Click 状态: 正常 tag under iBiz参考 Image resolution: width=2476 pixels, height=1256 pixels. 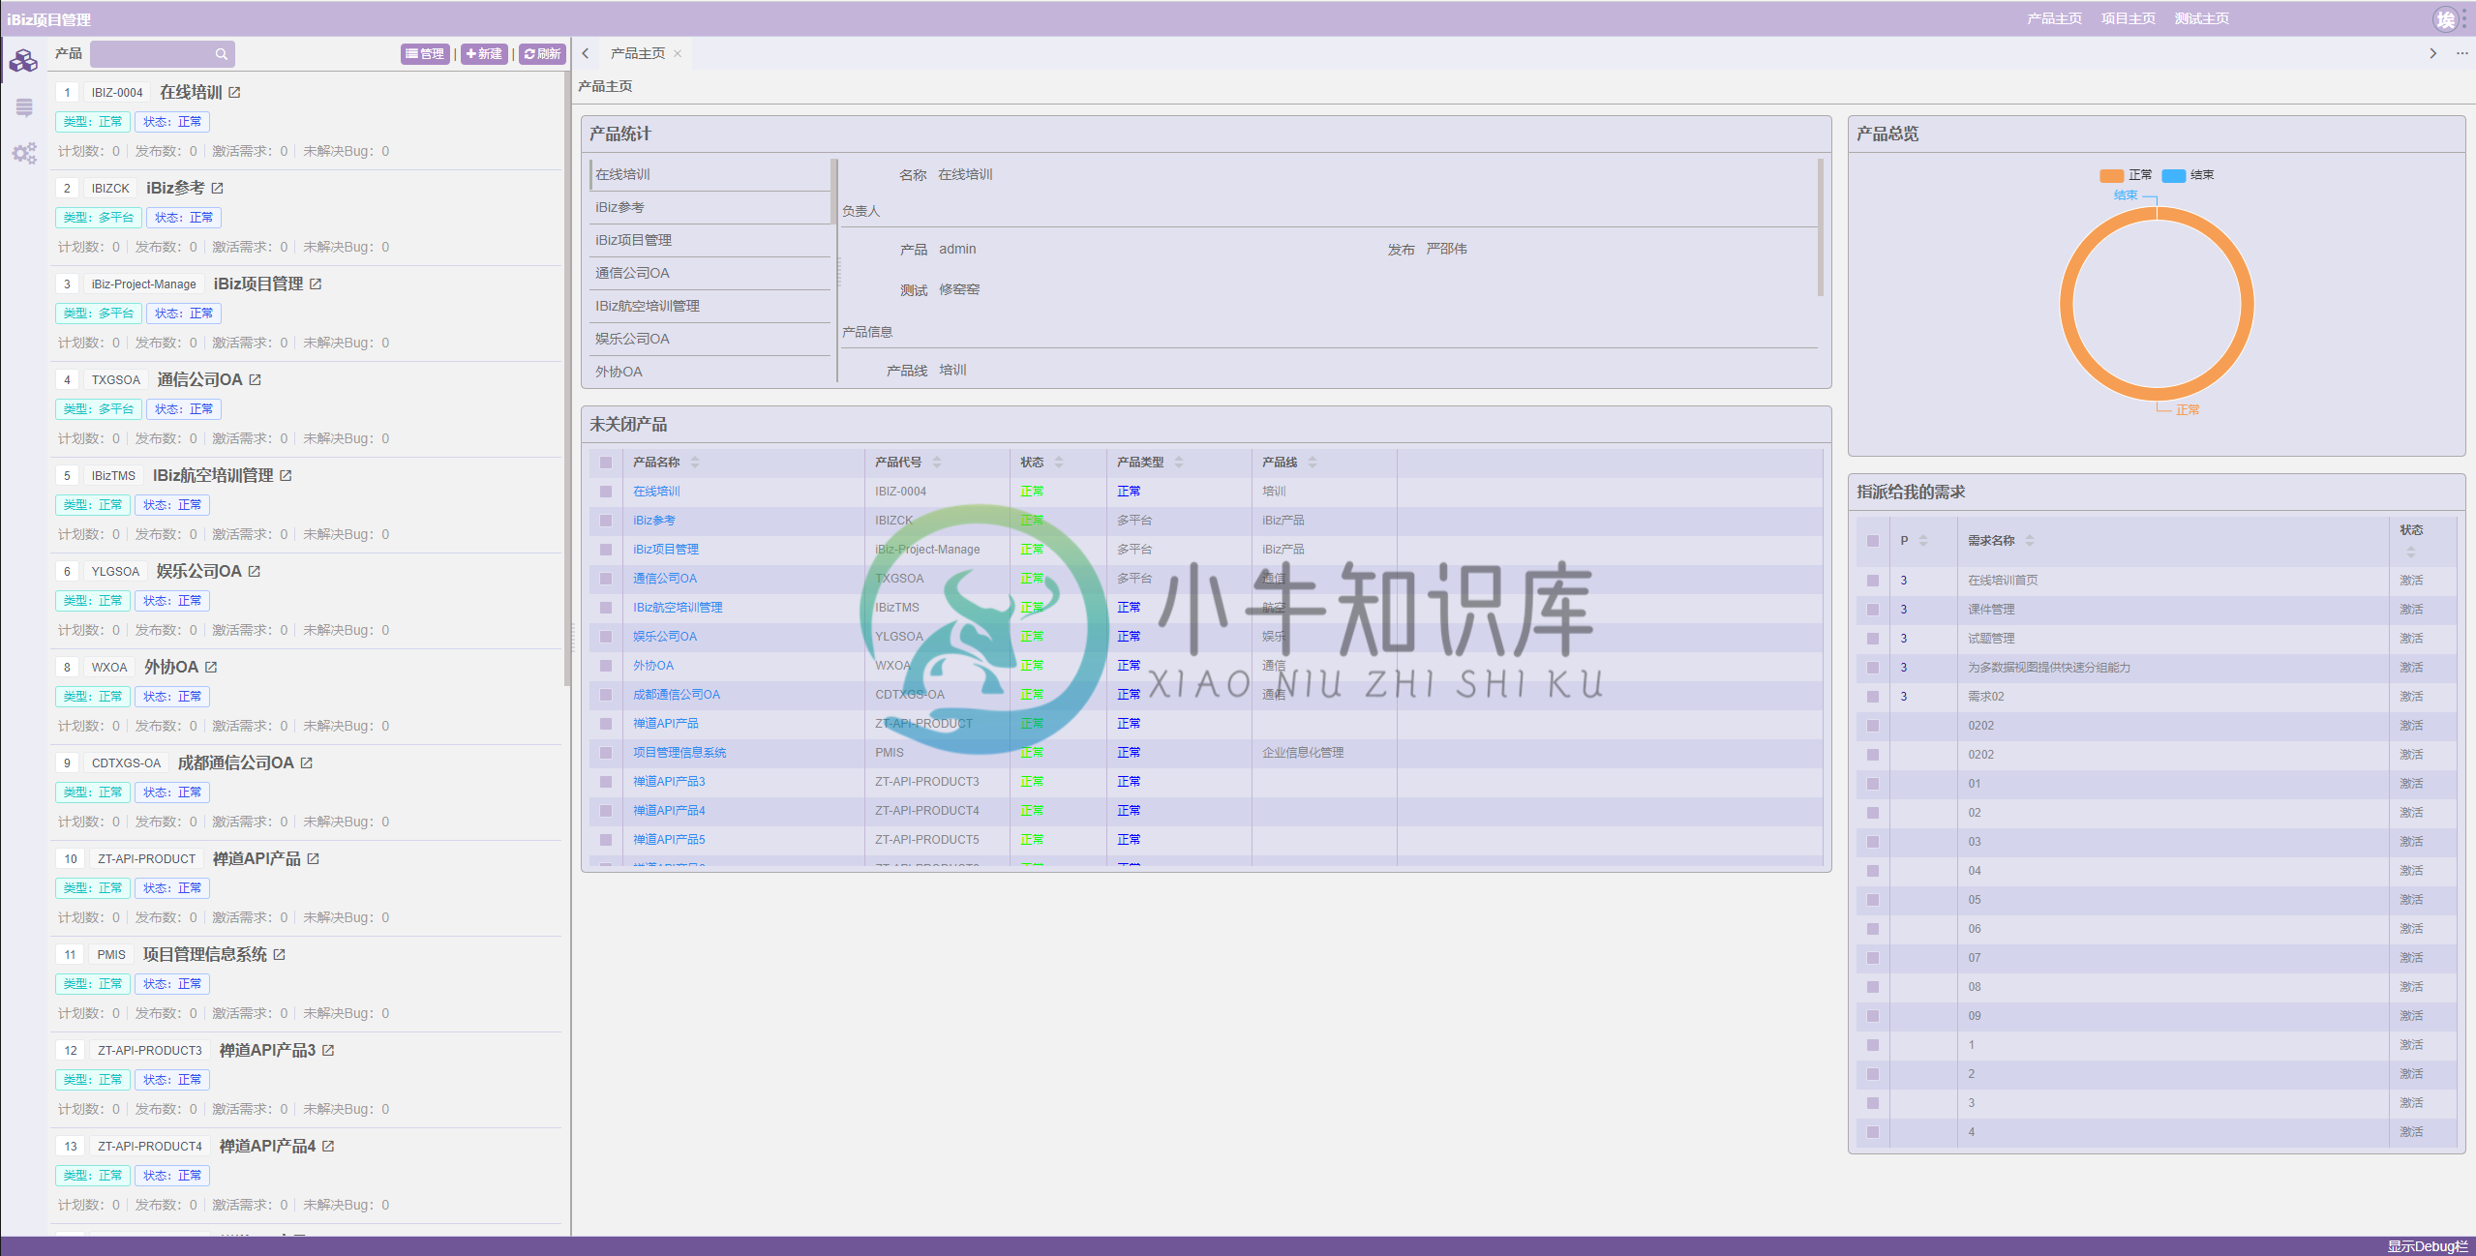click(x=184, y=218)
